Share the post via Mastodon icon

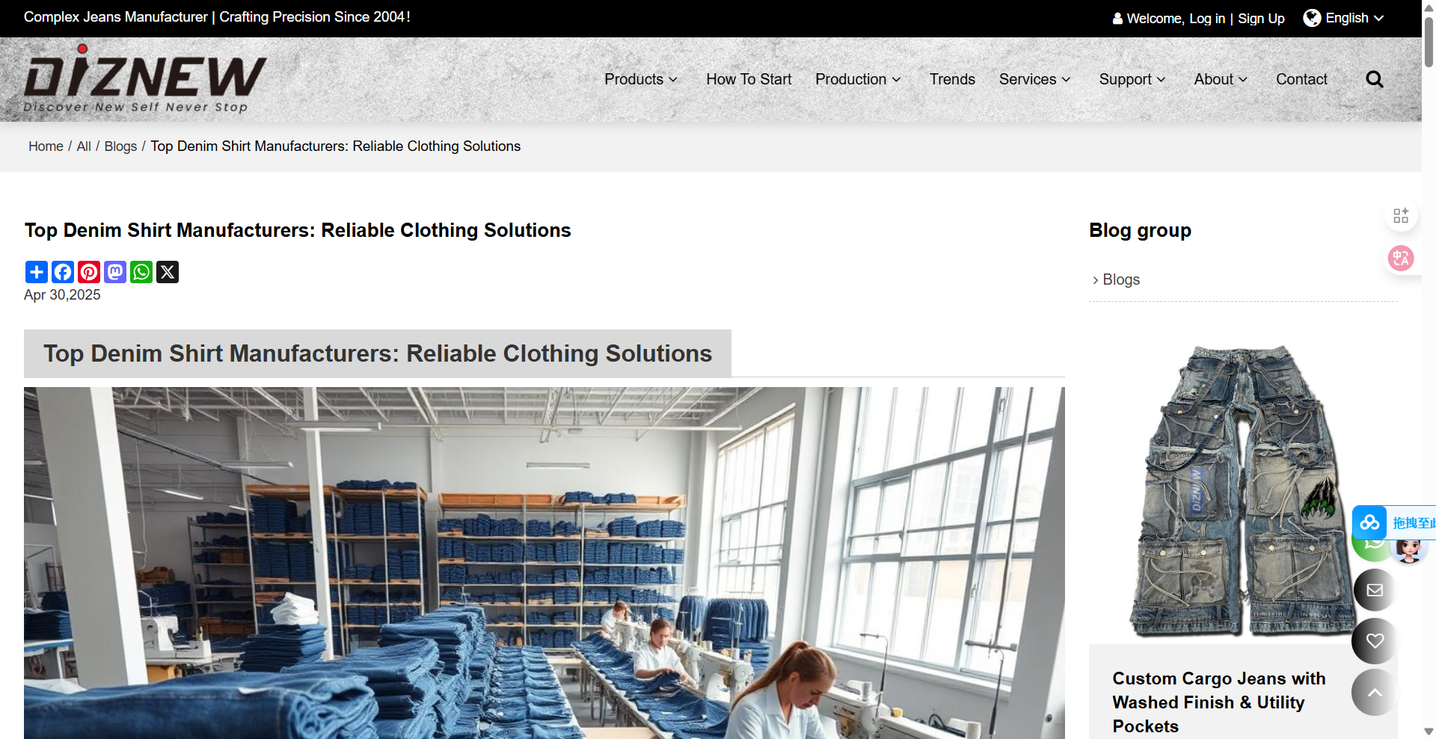point(115,272)
